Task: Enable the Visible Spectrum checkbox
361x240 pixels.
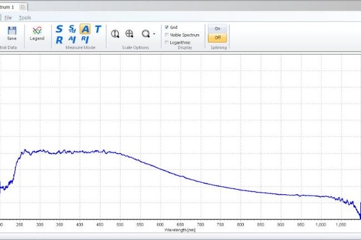Action: [167, 35]
